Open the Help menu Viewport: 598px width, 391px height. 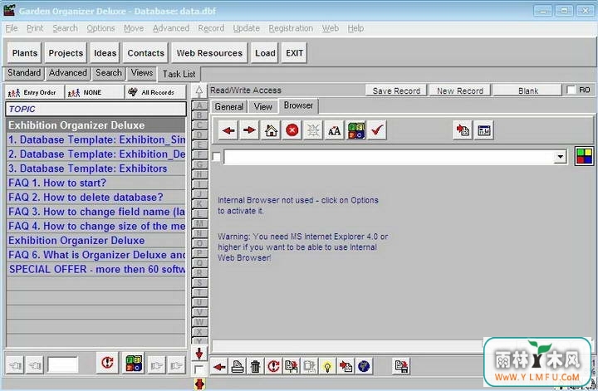tap(355, 28)
